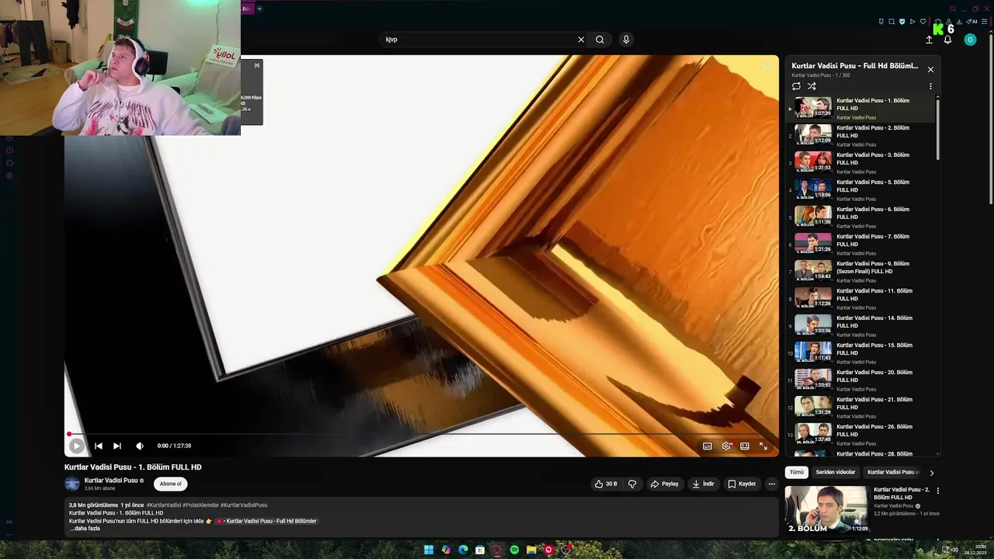
Task: Open the recommended 2. Bölüm video thumbnail
Action: coord(827,509)
